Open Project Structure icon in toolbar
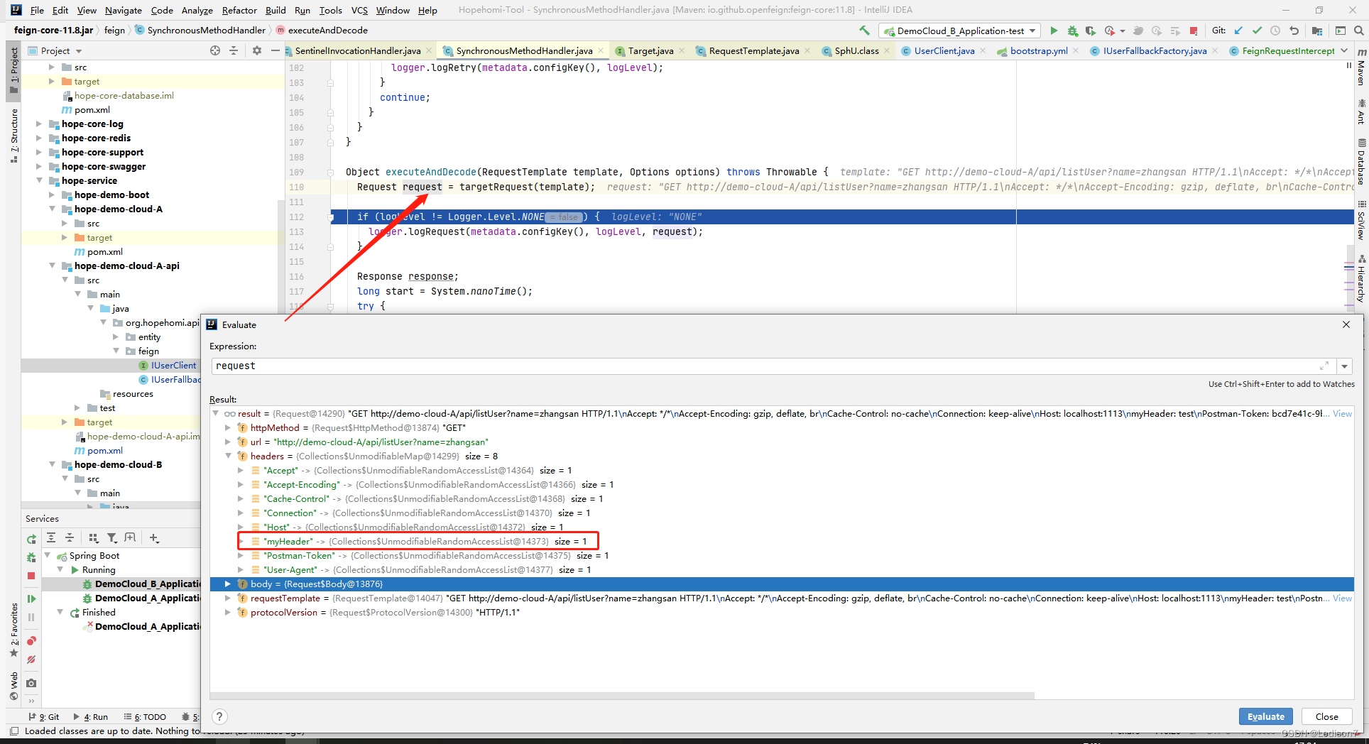1369x744 pixels. coord(1317,31)
